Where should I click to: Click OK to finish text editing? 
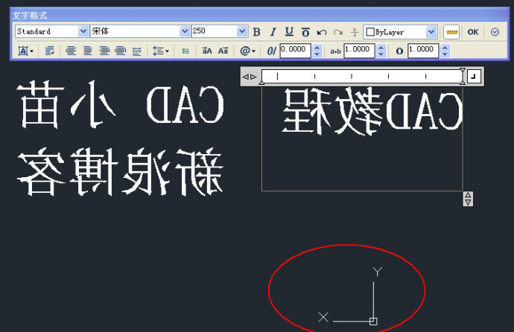473,32
